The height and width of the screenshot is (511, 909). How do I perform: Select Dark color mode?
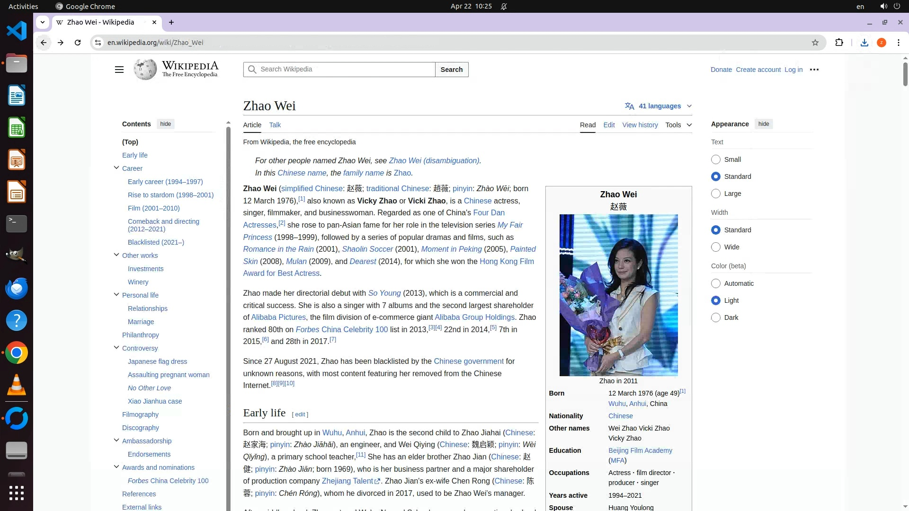[x=716, y=317]
